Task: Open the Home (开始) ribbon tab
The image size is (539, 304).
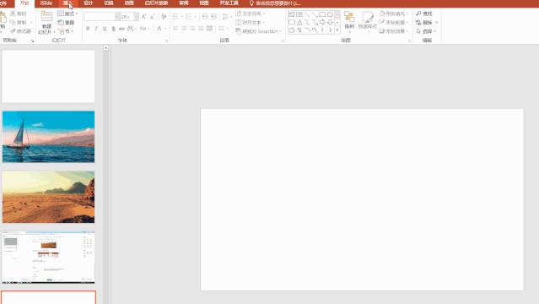Action: pyautogui.click(x=24, y=3)
